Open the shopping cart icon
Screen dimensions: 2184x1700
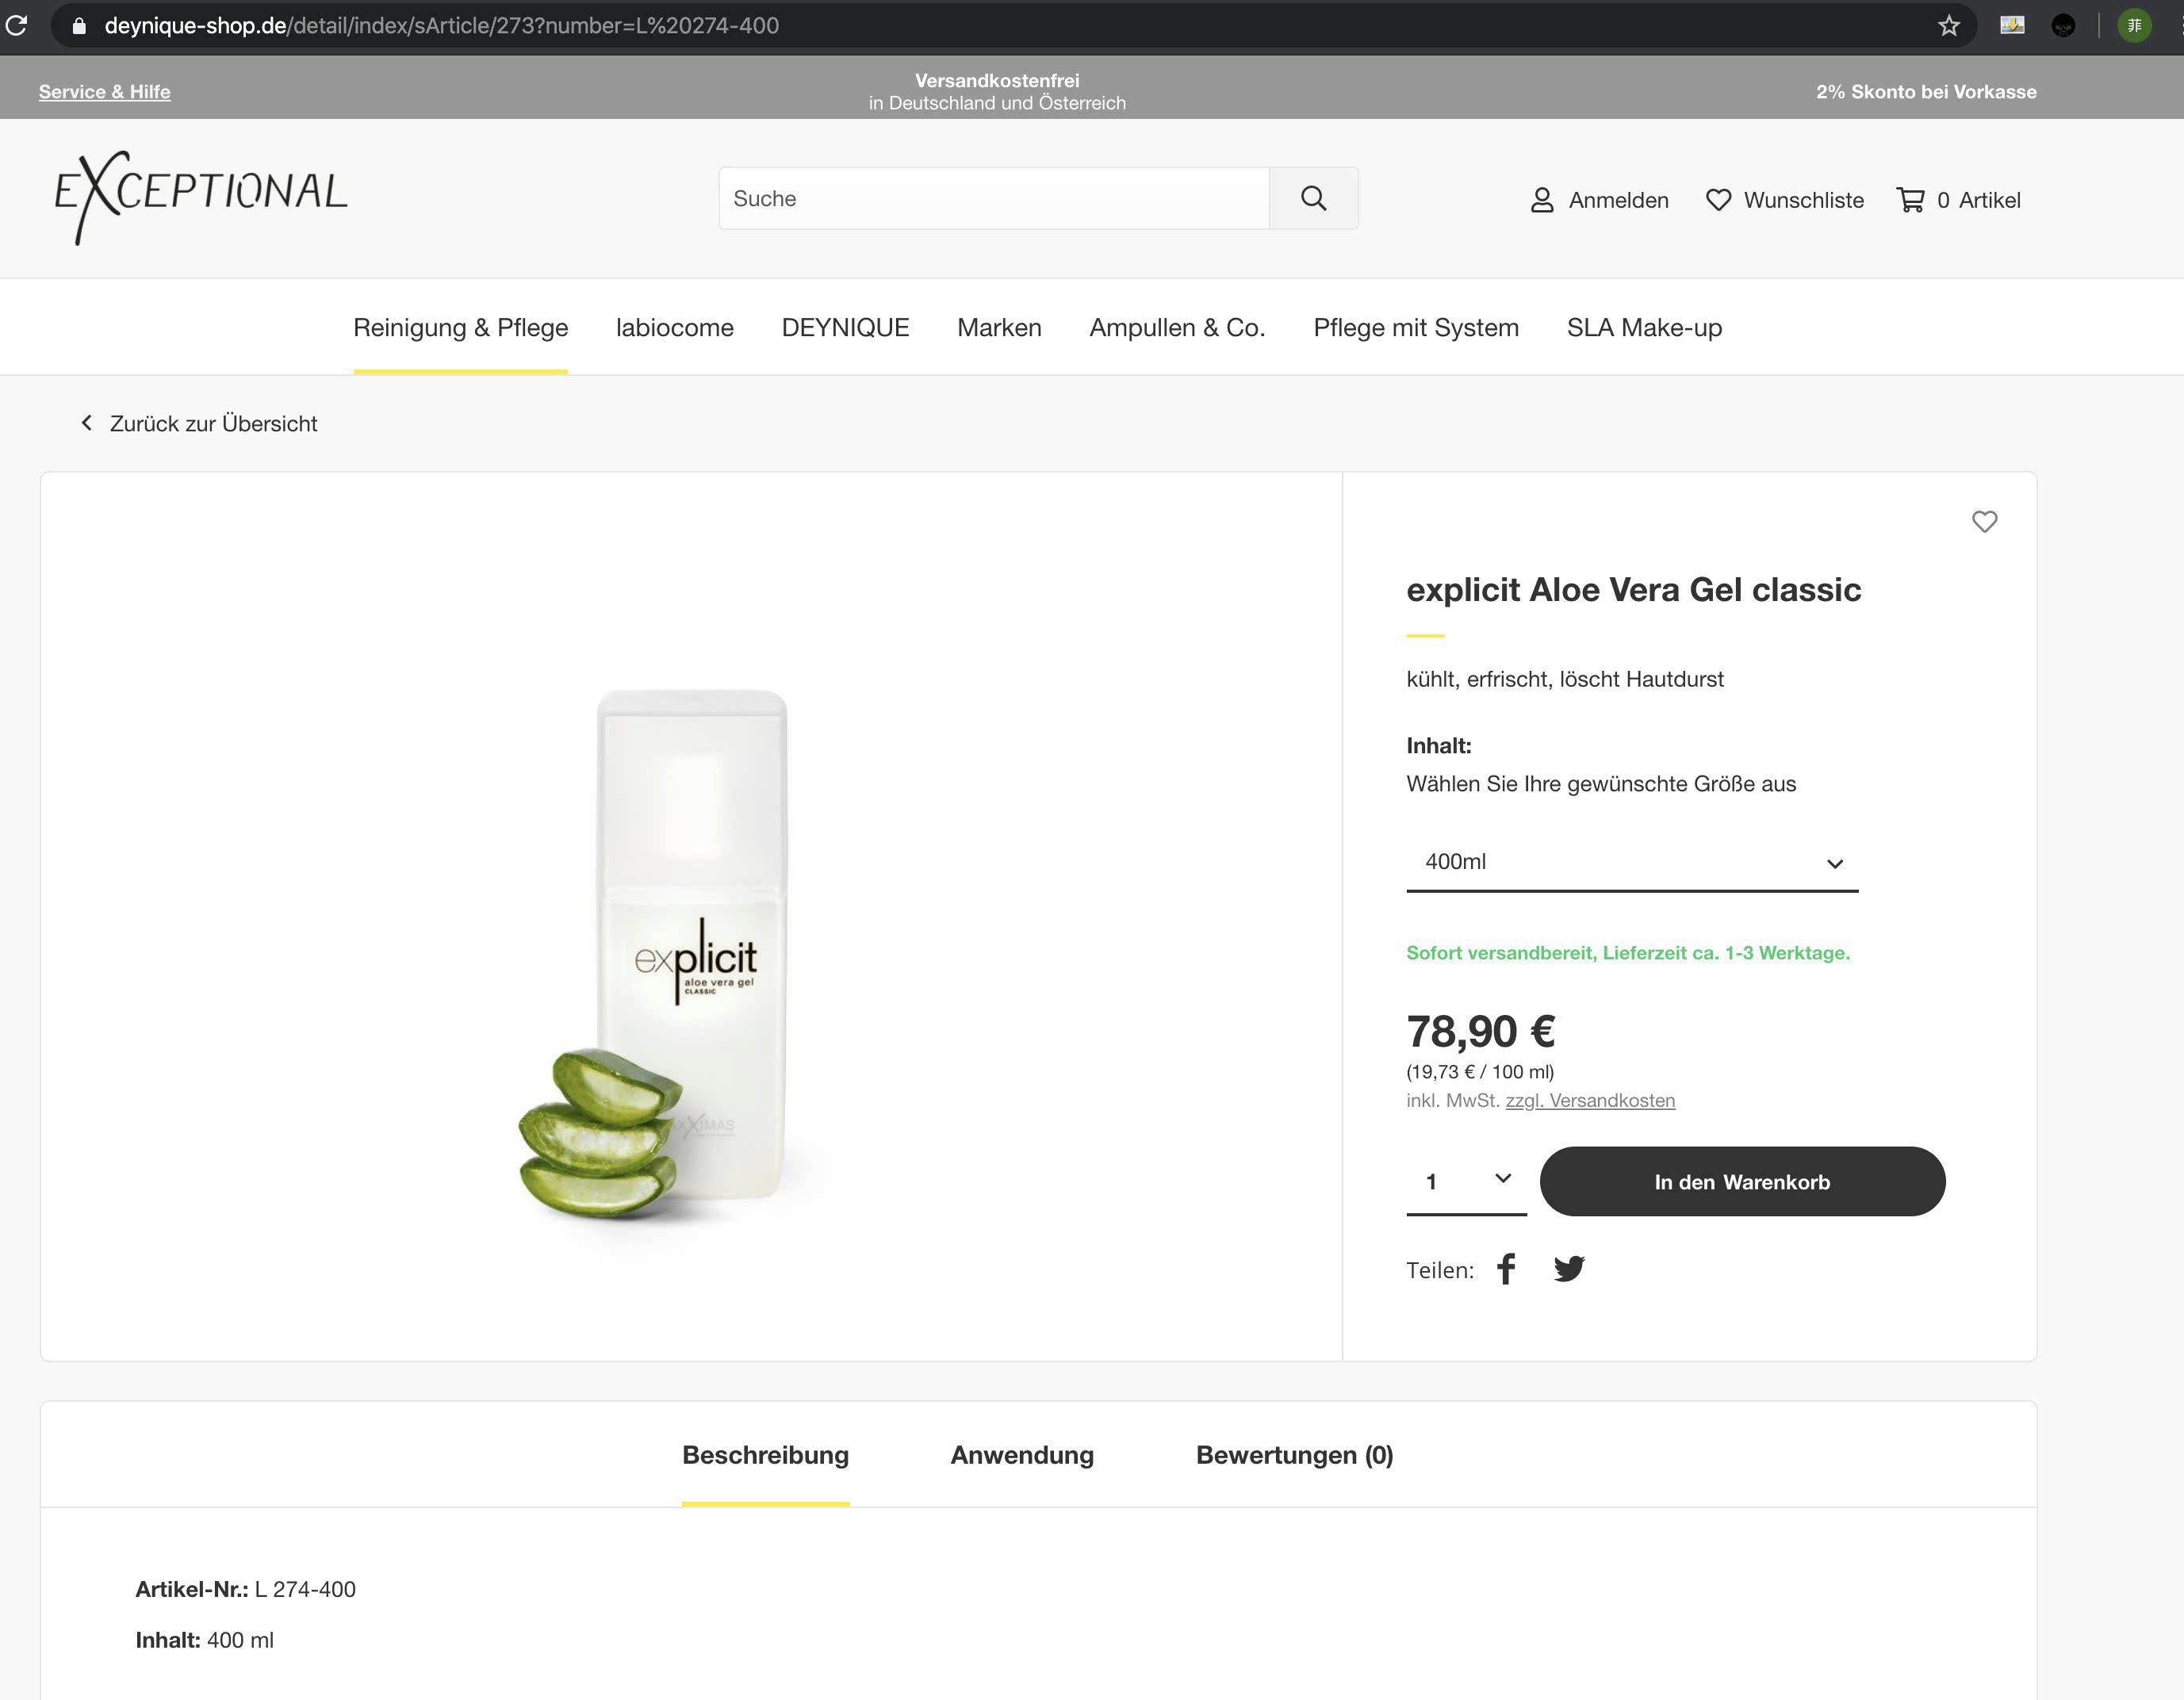pyautogui.click(x=1910, y=200)
